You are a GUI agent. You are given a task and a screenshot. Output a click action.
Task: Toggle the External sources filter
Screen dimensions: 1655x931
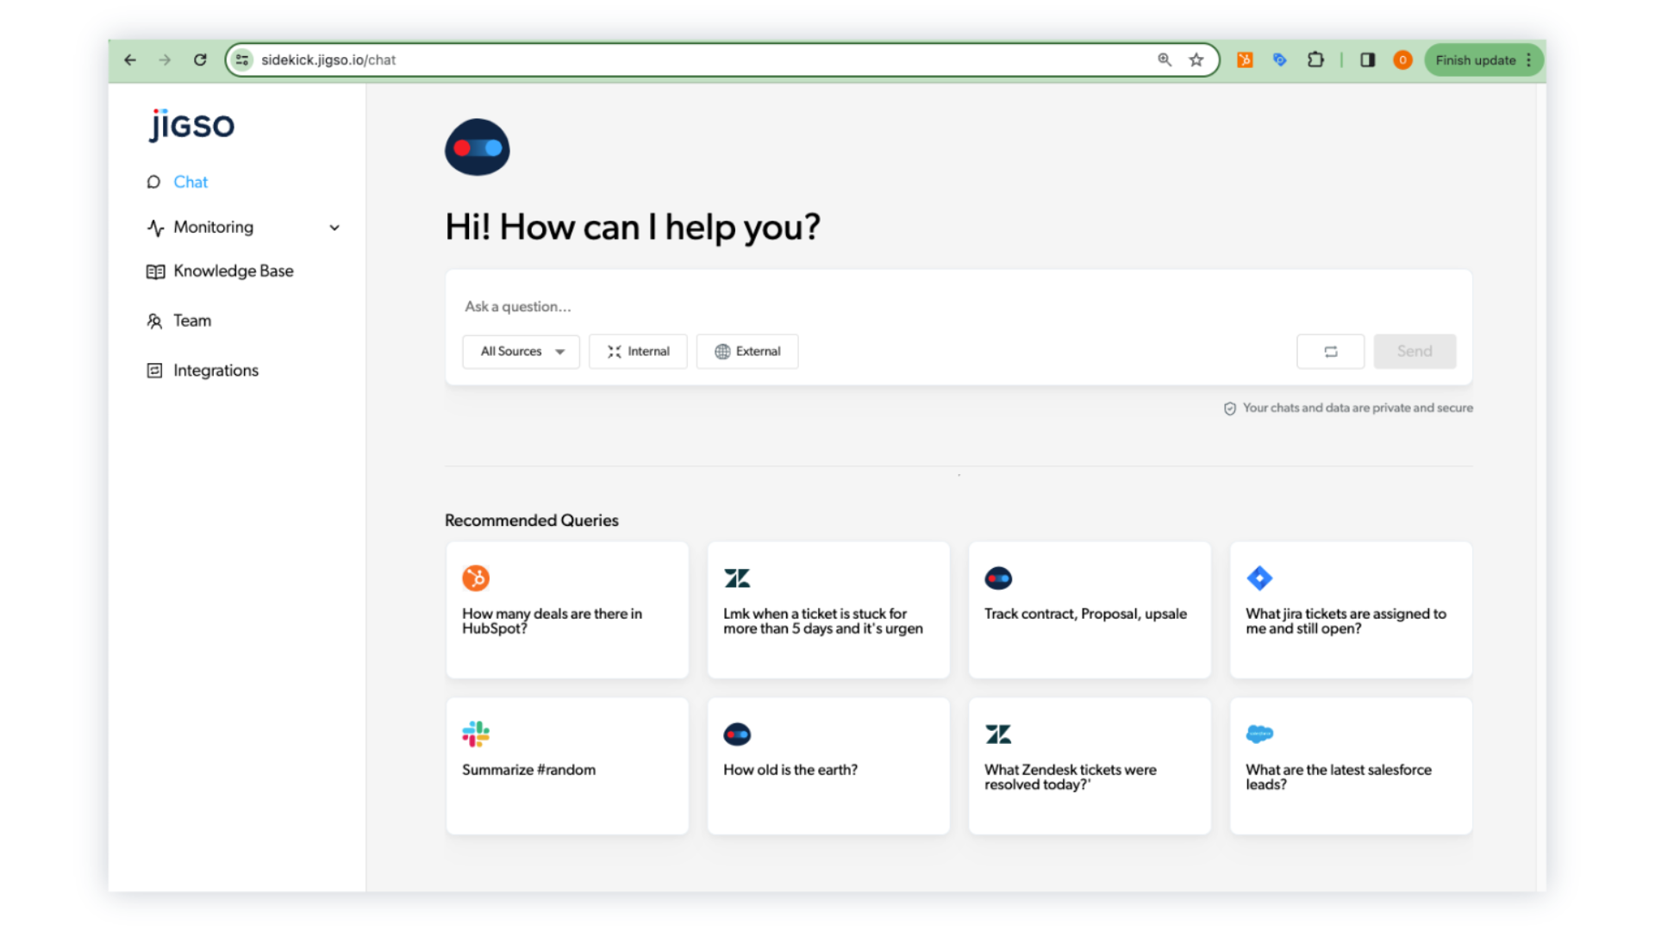pyautogui.click(x=747, y=351)
